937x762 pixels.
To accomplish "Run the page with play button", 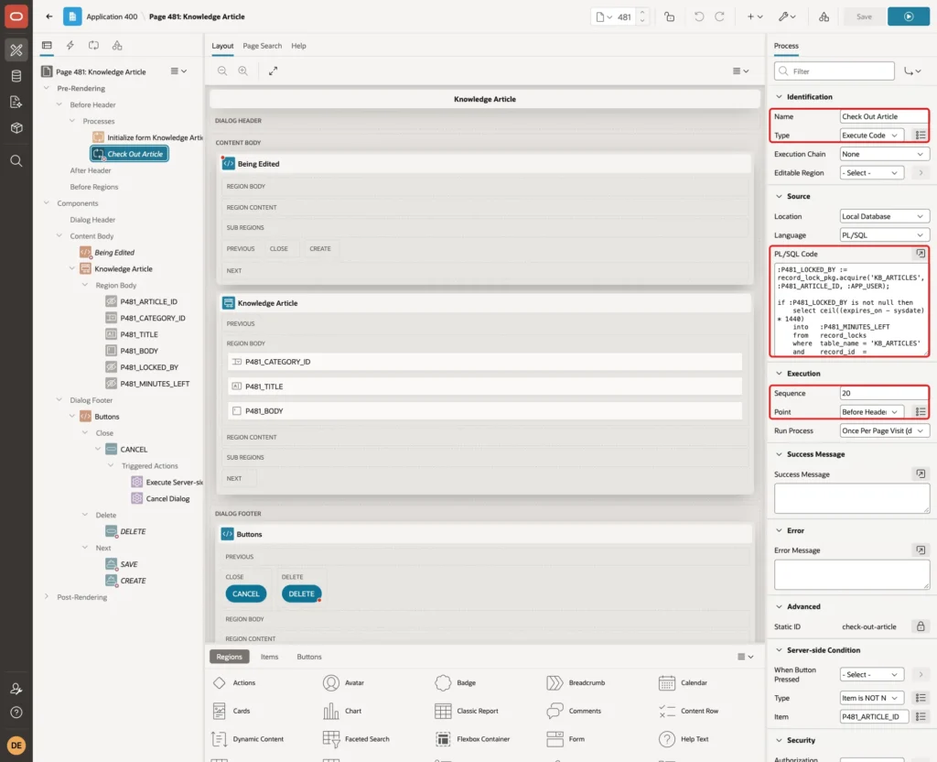I will 909,16.
